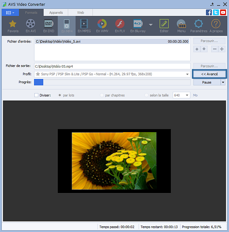Expand the Profil preset dropdown
Image resolution: width=229 pixels, height=232 pixels.
click(x=188, y=74)
